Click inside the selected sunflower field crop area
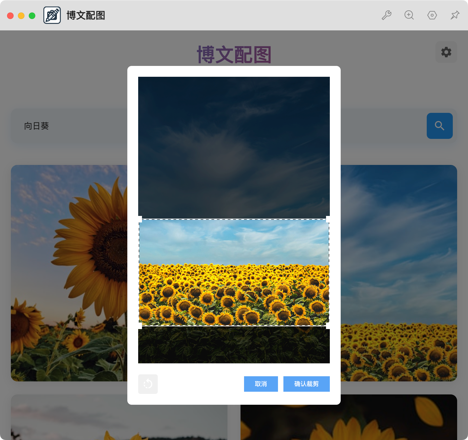 pos(234,273)
